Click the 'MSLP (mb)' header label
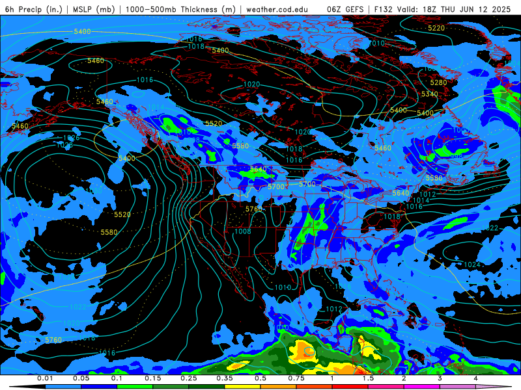This screenshot has height=390, width=521. 94,9
